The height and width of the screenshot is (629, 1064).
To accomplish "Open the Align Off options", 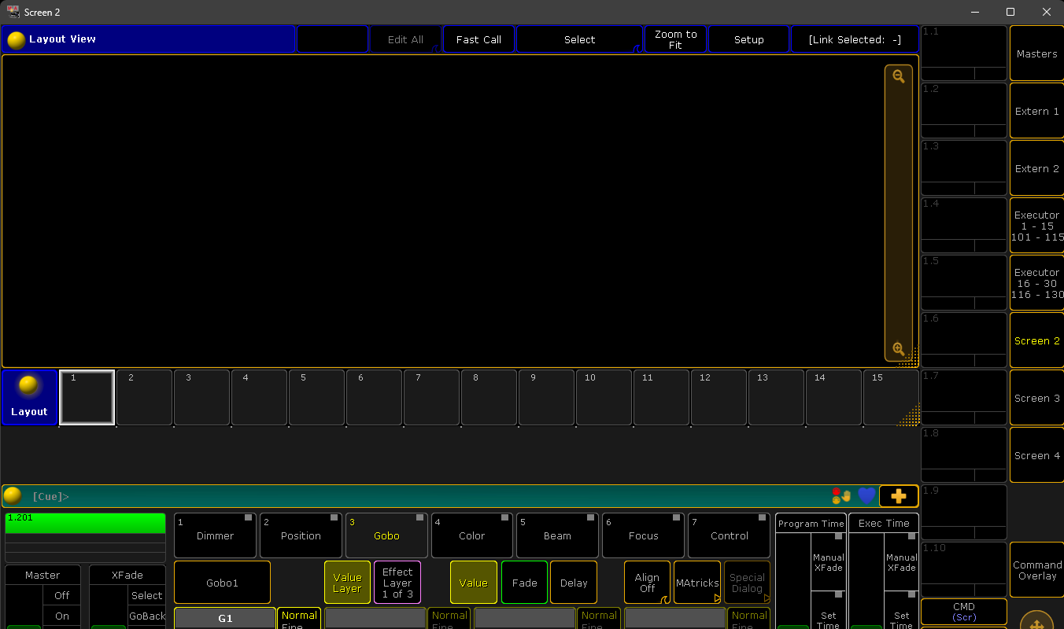I will pos(647,583).
